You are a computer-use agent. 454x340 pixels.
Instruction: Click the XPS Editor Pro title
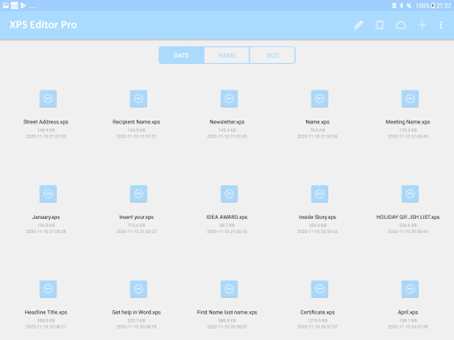pos(43,25)
